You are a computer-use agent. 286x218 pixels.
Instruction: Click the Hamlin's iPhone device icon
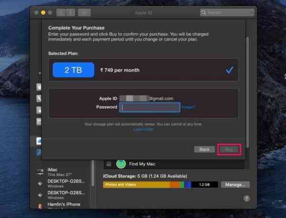pos(40,206)
